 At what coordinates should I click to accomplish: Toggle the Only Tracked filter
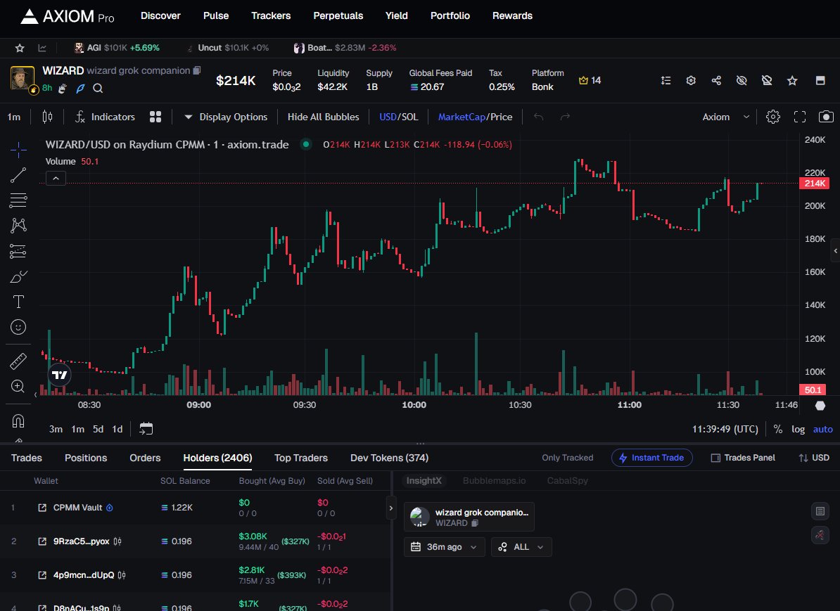(567, 457)
